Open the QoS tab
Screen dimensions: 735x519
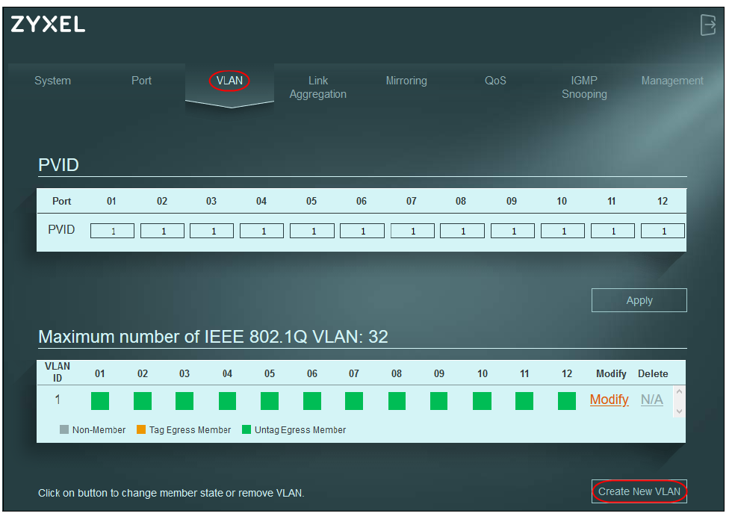pyautogui.click(x=495, y=81)
